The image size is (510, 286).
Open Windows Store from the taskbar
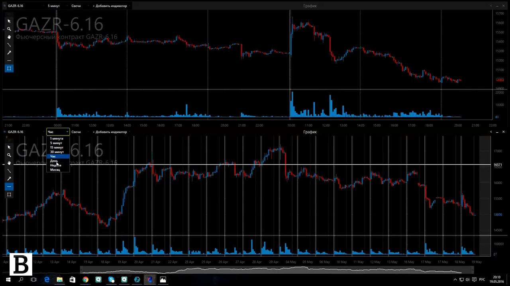72,280
